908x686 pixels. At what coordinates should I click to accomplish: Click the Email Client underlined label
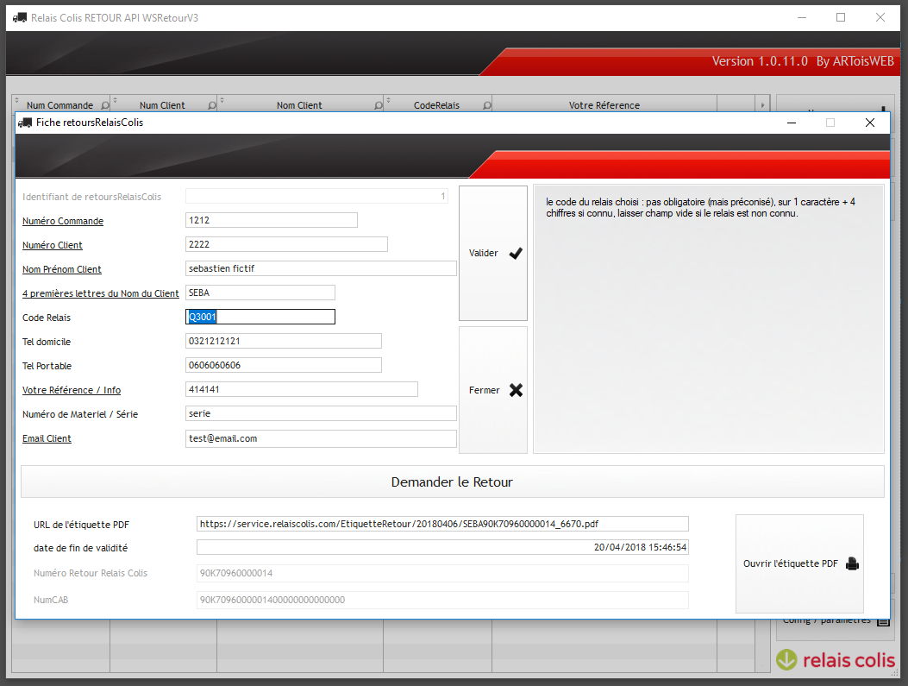[47, 438]
